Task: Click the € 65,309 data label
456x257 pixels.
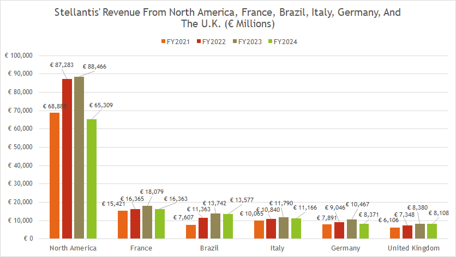Action: click(101, 106)
